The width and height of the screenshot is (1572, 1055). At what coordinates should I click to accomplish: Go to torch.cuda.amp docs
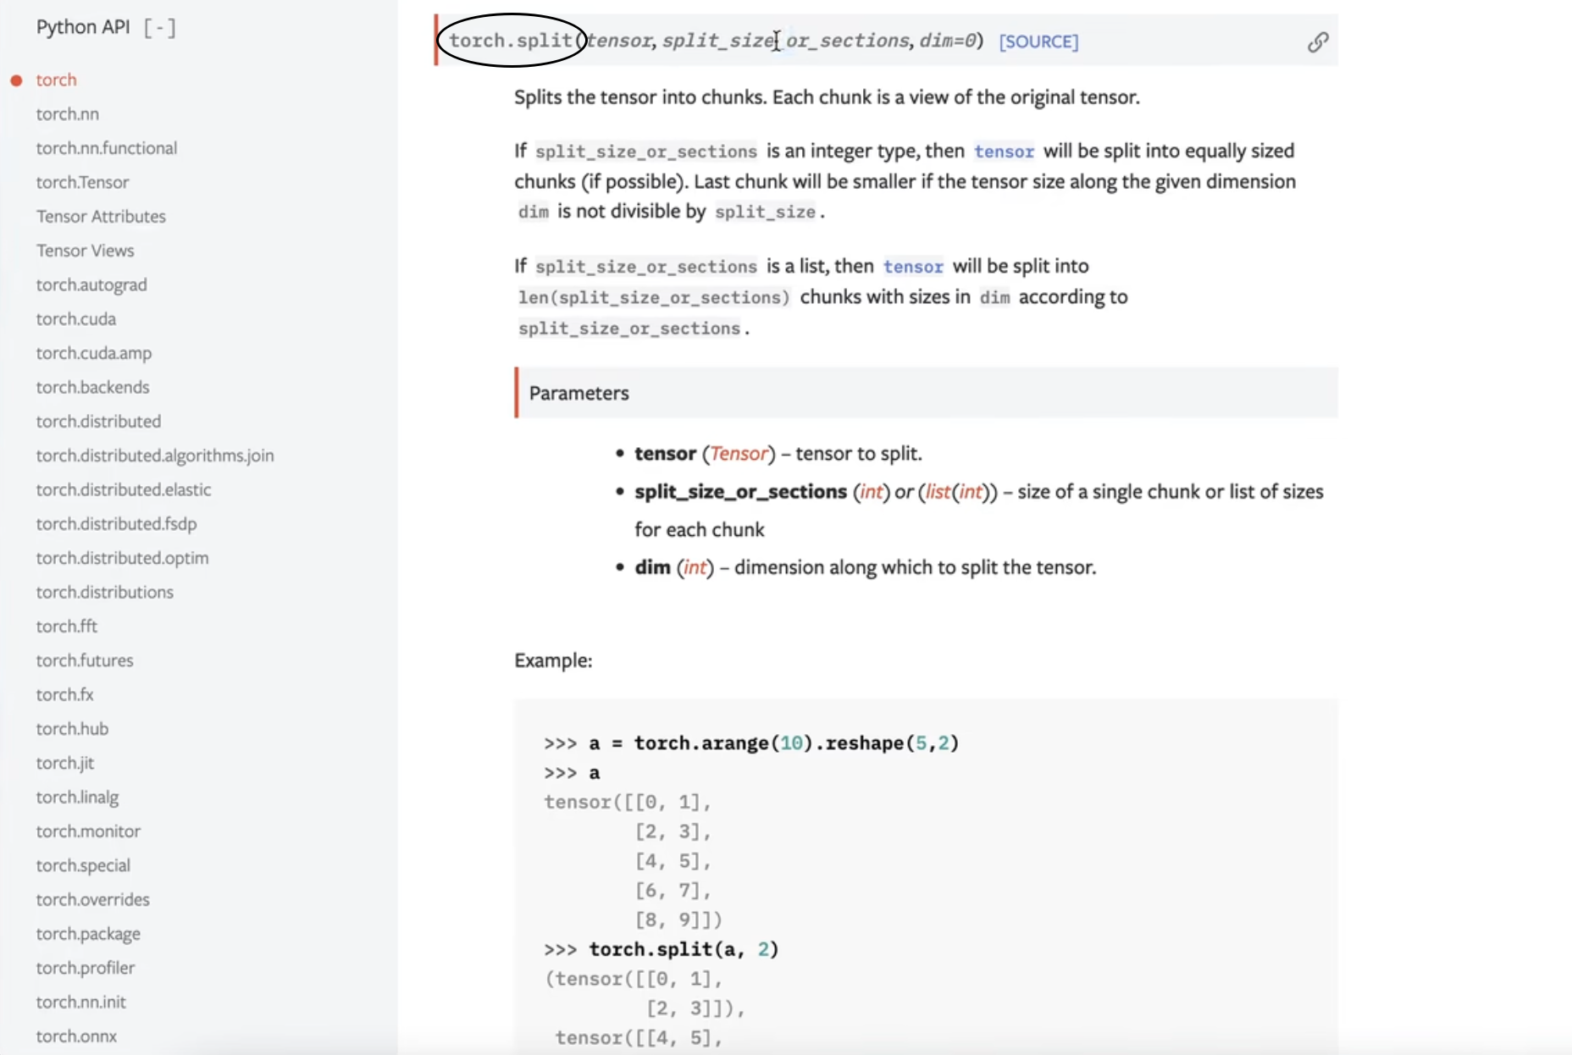(94, 353)
